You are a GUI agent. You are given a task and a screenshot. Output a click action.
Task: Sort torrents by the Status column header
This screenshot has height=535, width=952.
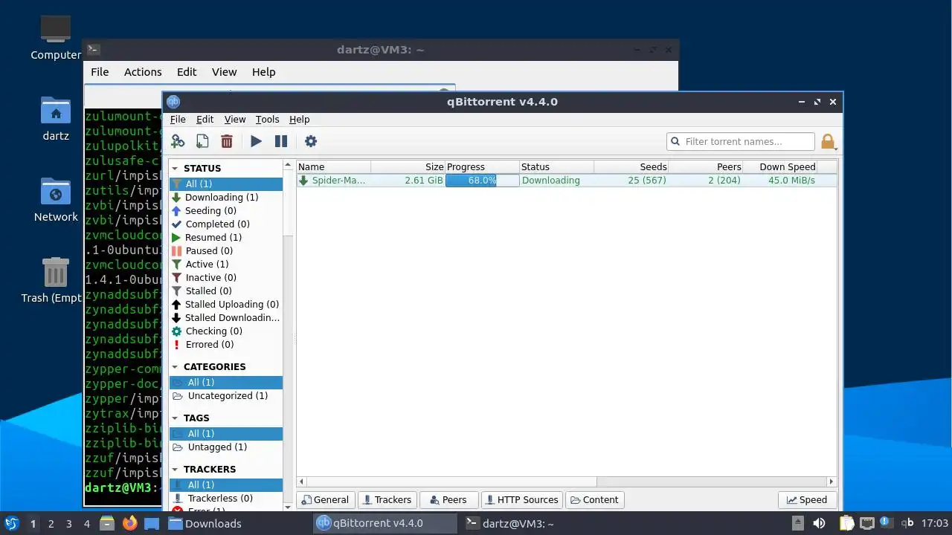(556, 166)
